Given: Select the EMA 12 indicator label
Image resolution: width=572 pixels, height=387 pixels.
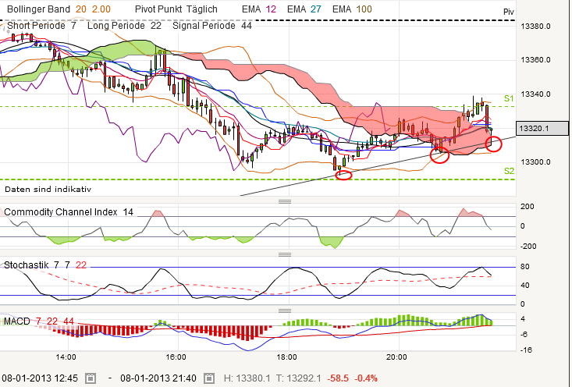Looking at the screenshot, I should [x=259, y=9].
